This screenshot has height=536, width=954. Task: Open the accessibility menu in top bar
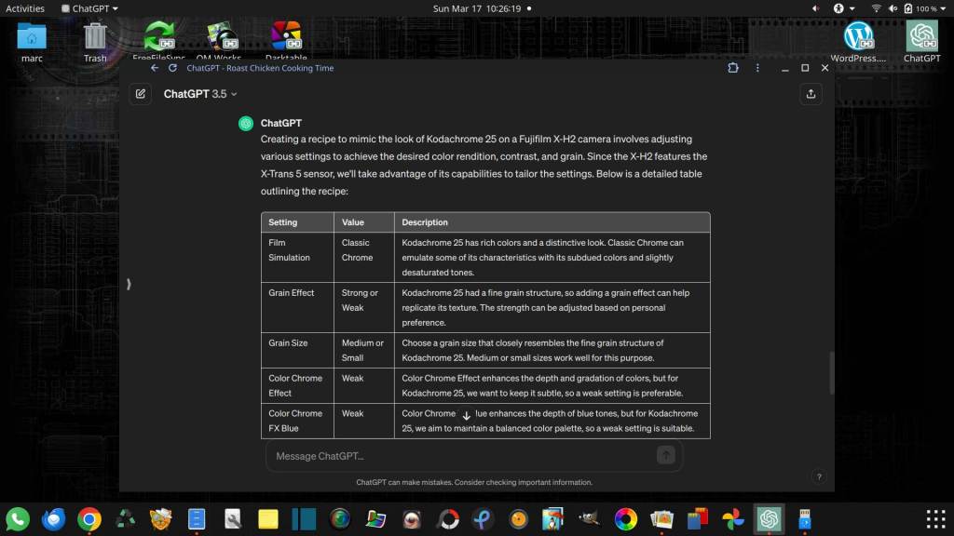843,8
